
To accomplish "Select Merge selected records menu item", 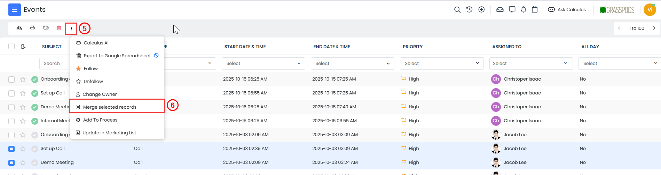I will (x=110, y=107).
